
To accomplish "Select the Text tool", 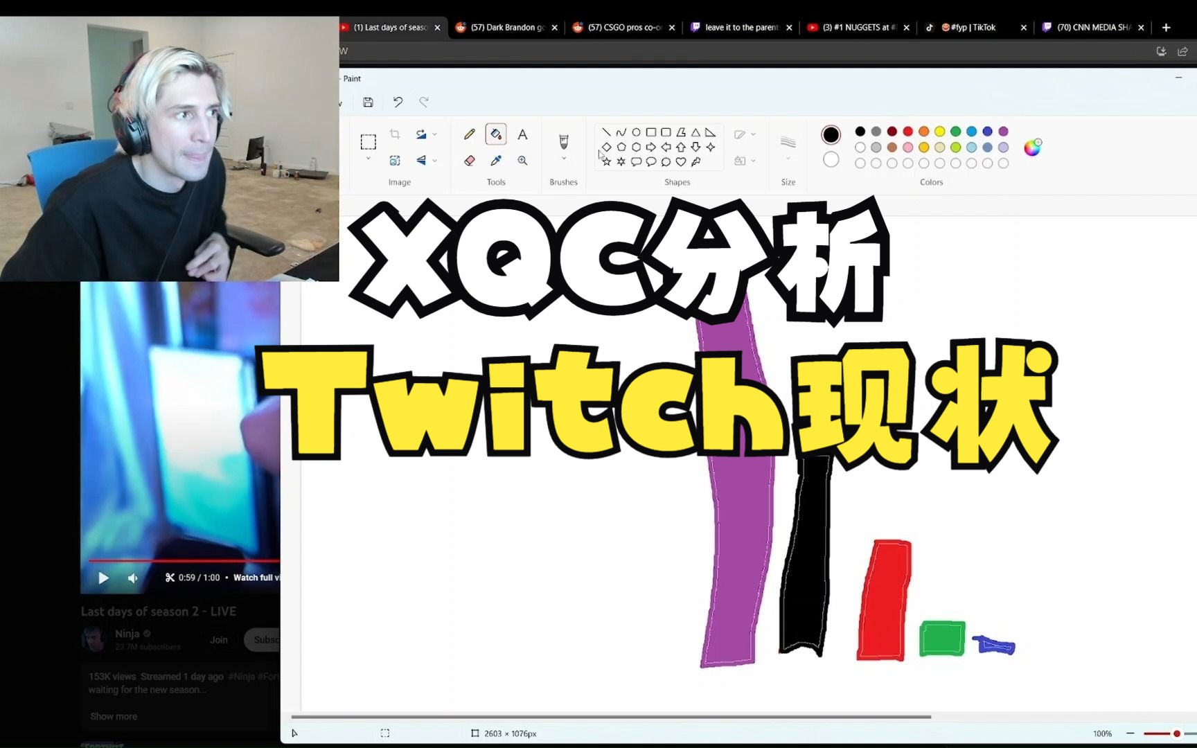I will (522, 134).
